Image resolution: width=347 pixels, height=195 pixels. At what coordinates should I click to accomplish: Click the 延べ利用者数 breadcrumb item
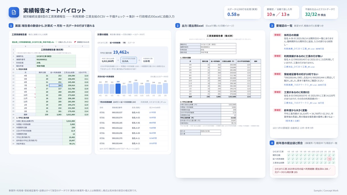tap(115, 42)
